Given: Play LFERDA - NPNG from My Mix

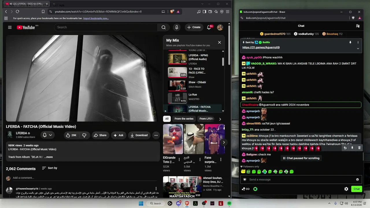Looking at the screenshot, I should coord(194,59).
